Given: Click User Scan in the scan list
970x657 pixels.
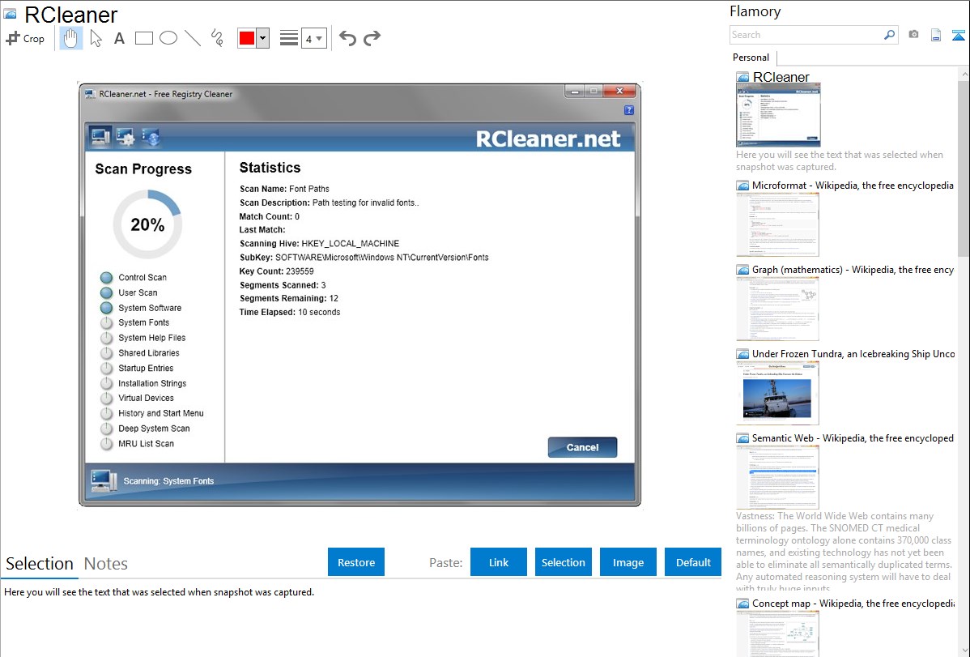Looking at the screenshot, I should click(x=138, y=292).
